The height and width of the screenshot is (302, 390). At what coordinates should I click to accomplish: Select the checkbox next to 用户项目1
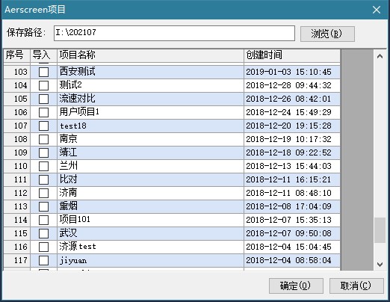pos(43,113)
